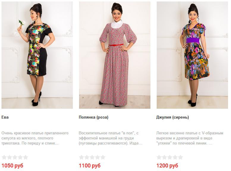This screenshot has width=231, height=171.
Task: Click the Ева product title
Action: point(5,117)
